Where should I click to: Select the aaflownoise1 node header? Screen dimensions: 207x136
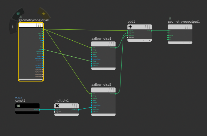(x=103, y=44)
